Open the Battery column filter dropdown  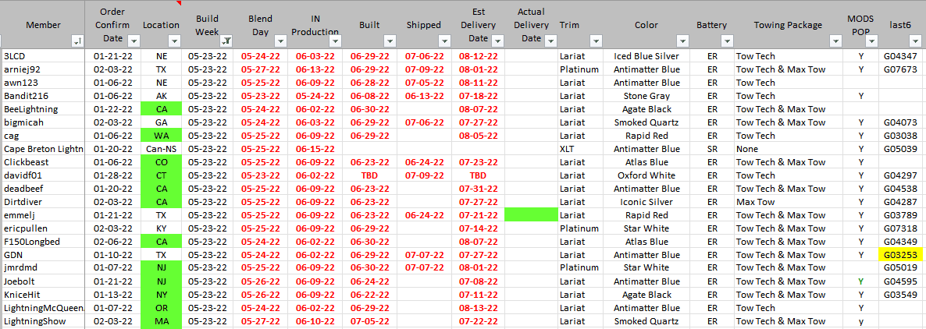[727, 41]
